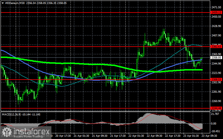This screenshot has width=223, height=139.
Task: Click the 2471.50 price scale value
Action: click(216, 7)
